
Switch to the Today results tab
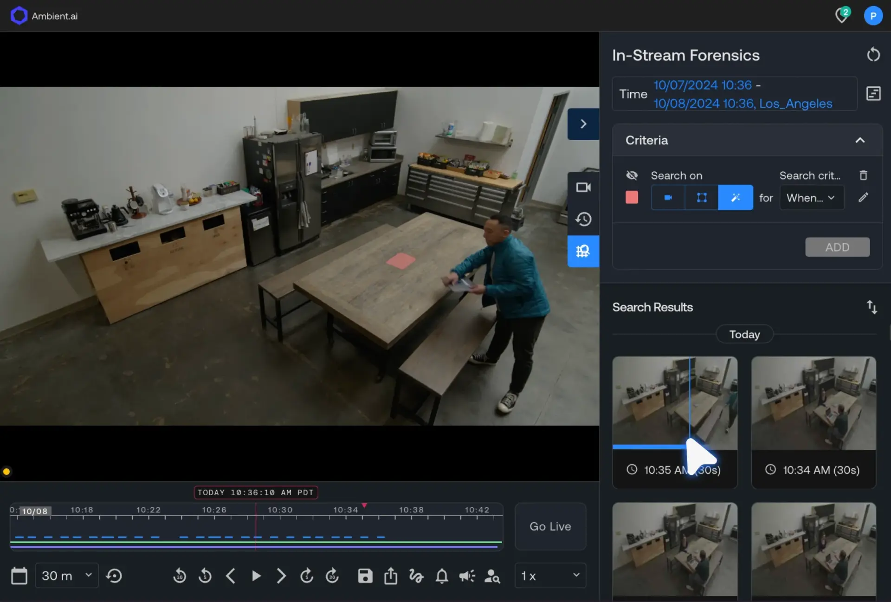click(x=743, y=334)
